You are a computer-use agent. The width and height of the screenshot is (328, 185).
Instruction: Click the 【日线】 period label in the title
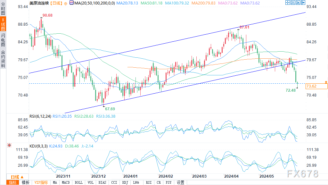[56, 3]
